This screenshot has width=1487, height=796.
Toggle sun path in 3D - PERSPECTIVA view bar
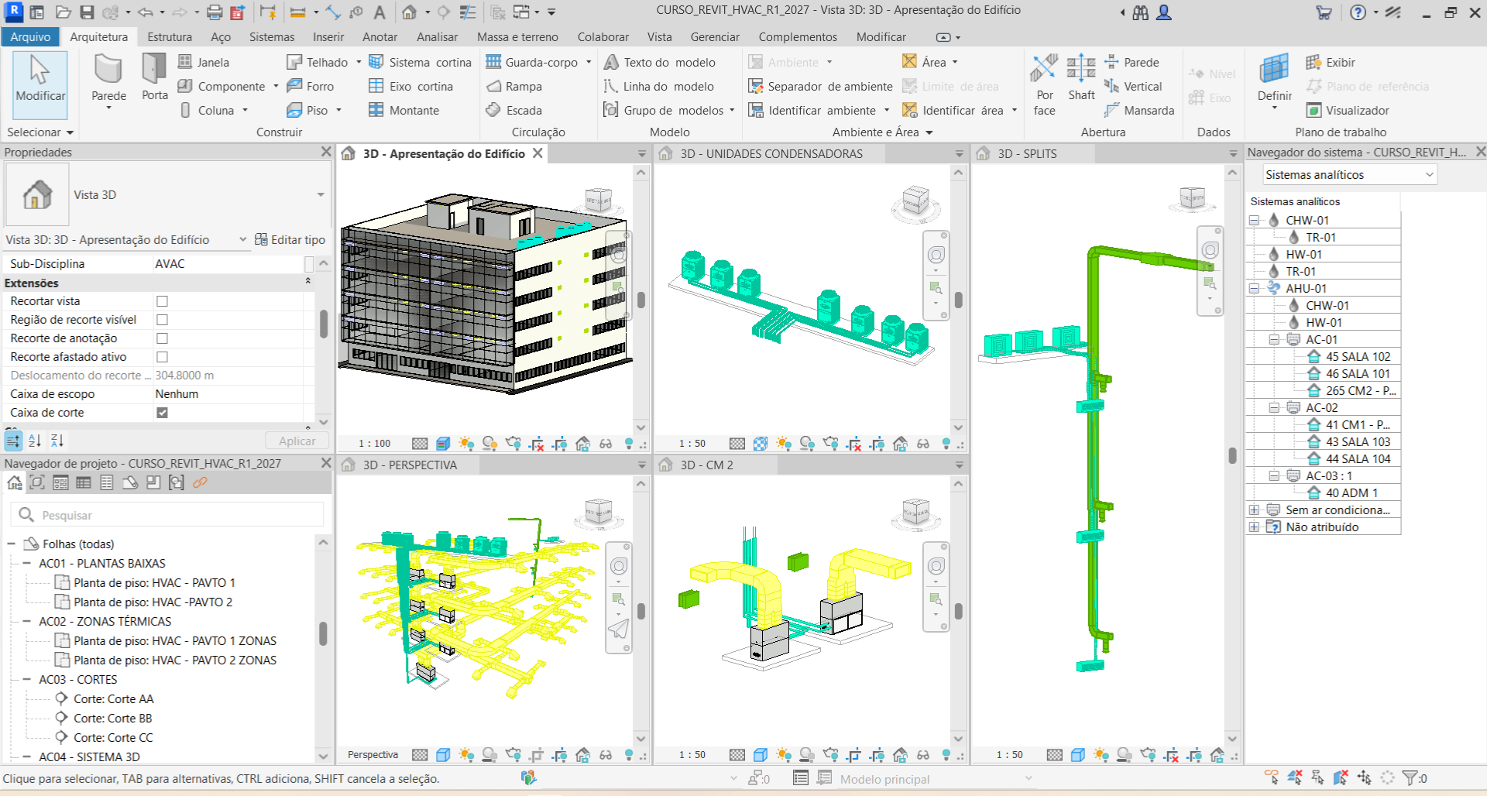(x=465, y=754)
